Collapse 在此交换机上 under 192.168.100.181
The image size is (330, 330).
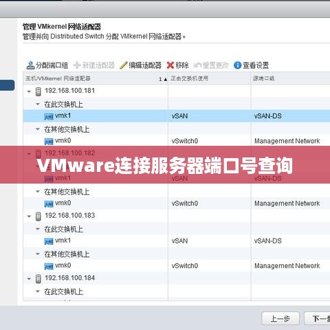38,104
